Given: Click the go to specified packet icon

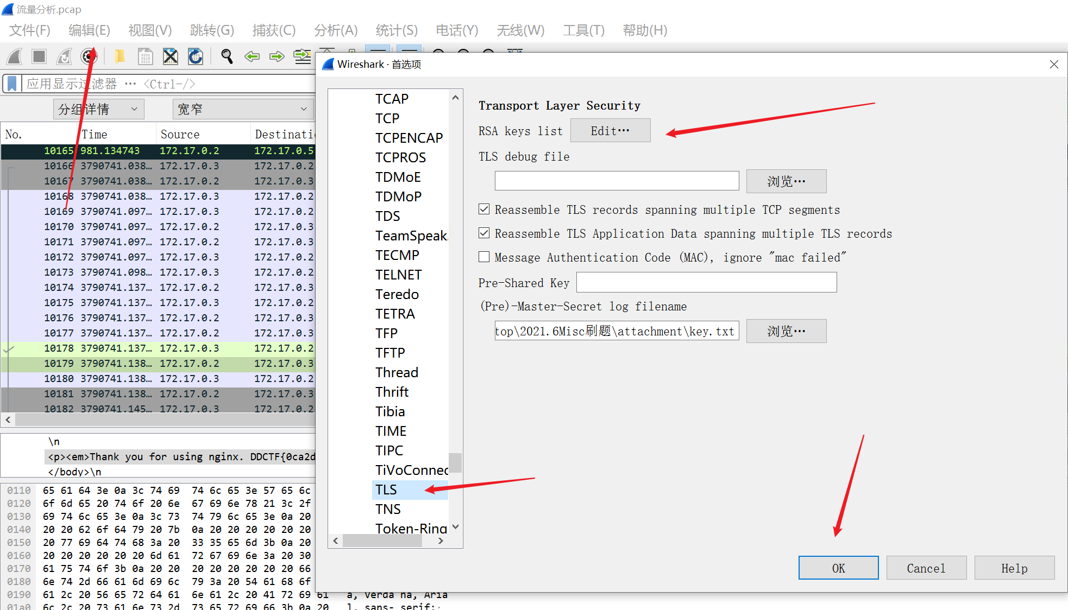Looking at the screenshot, I should (x=302, y=56).
